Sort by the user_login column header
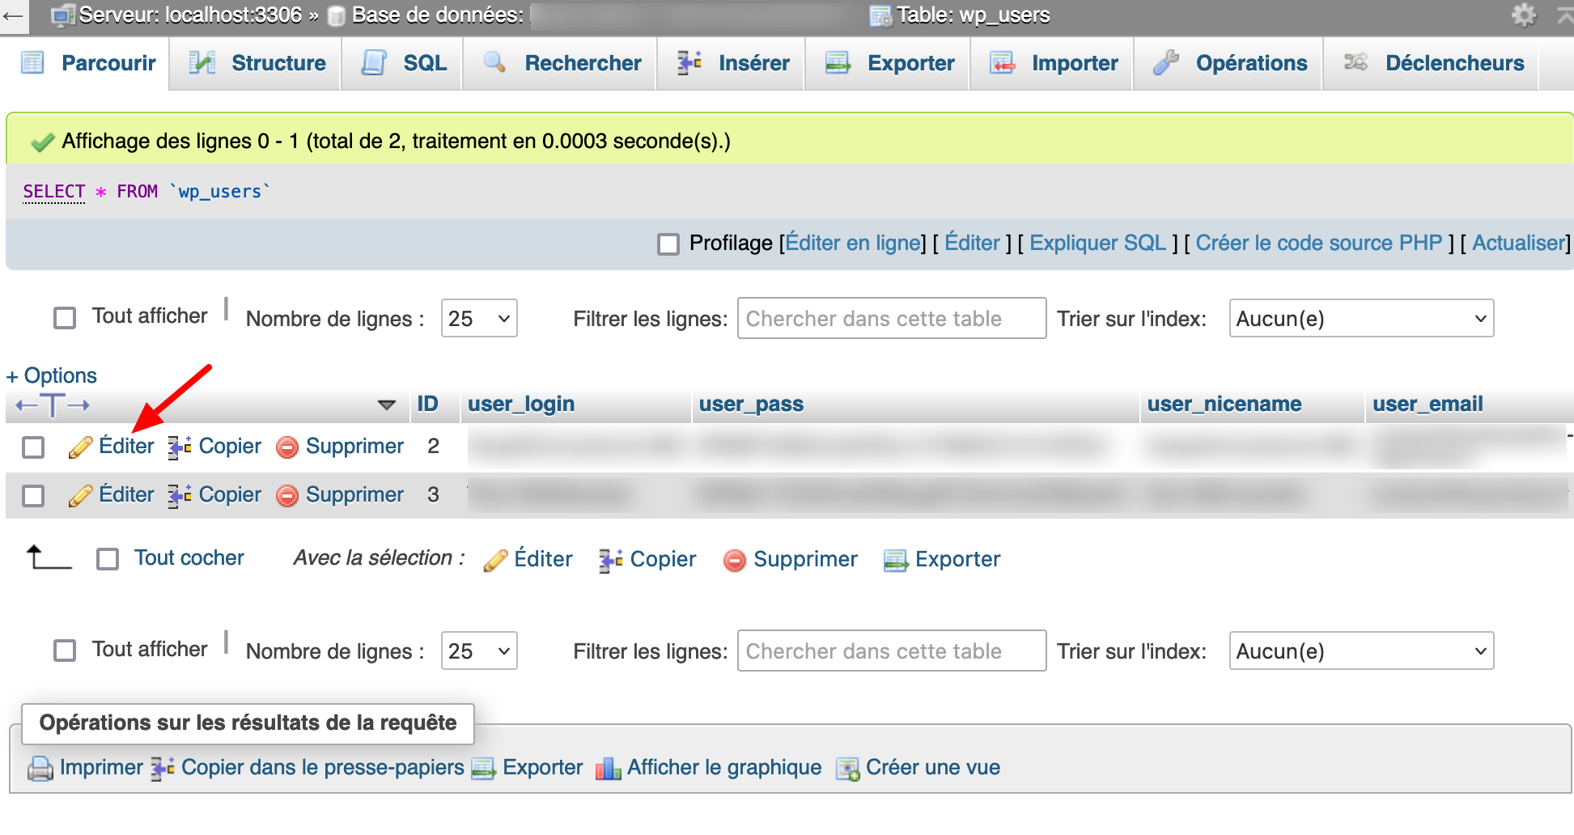Screen dimensions: 1574x835 (521, 404)
